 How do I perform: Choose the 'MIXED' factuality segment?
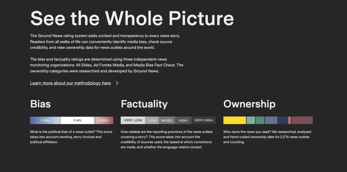tap(167, 120)
